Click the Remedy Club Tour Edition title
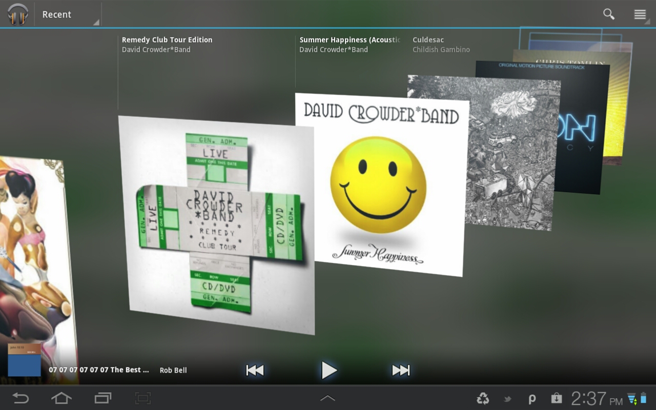The width and height of the screenshot is (656, 410). 167,39
